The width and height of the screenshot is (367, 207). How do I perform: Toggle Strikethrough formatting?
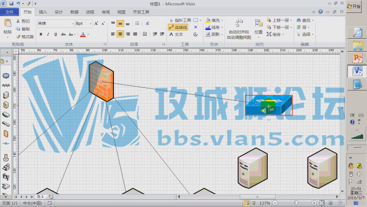[63, 34]
